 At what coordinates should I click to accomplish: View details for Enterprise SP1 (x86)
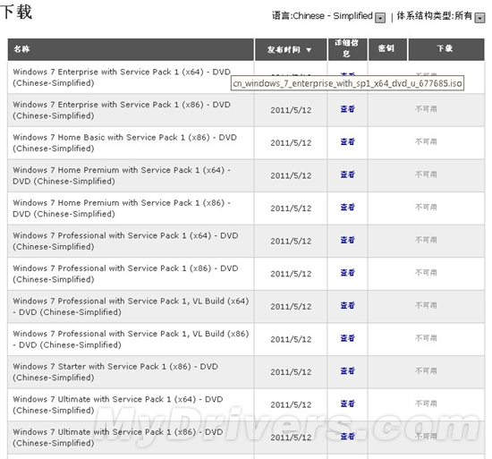pos(348,109)
